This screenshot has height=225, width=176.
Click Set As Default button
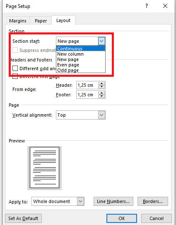pos(23,218)
